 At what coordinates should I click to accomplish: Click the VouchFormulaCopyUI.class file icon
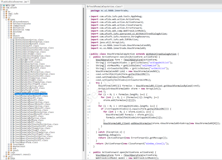[14, 98]
